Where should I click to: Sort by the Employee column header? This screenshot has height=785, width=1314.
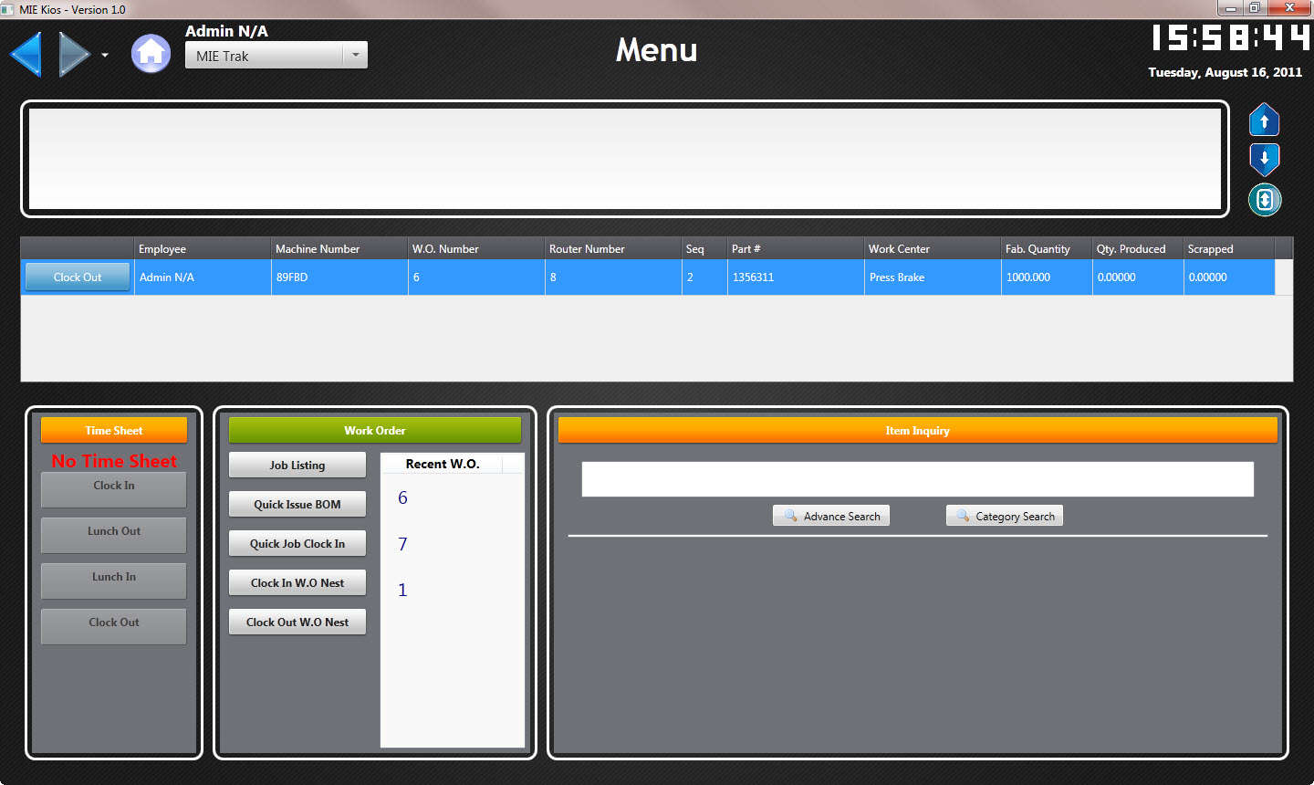(203, 248)
